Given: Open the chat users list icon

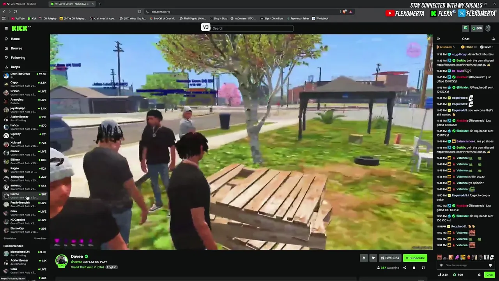Looking at the screenshot, I should point(493,39).
